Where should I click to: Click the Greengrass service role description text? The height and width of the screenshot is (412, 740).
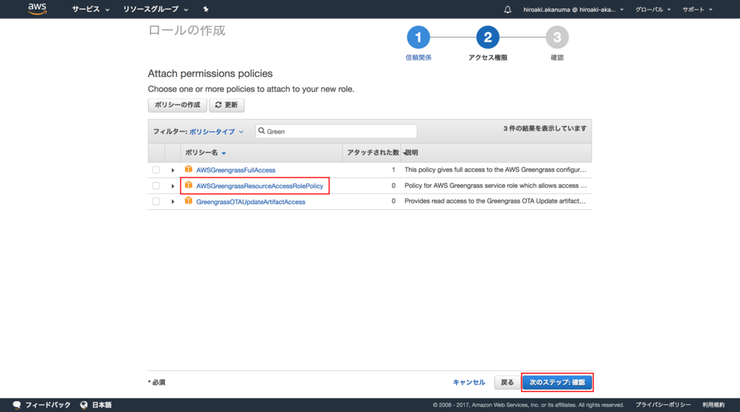[496, 185]
